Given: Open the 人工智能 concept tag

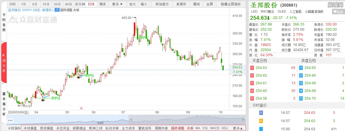Looking at the screenshot, I should click(295, 11).
